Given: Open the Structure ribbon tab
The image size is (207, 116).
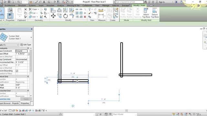Looking at the screenshot, I should tap(22, 5).
